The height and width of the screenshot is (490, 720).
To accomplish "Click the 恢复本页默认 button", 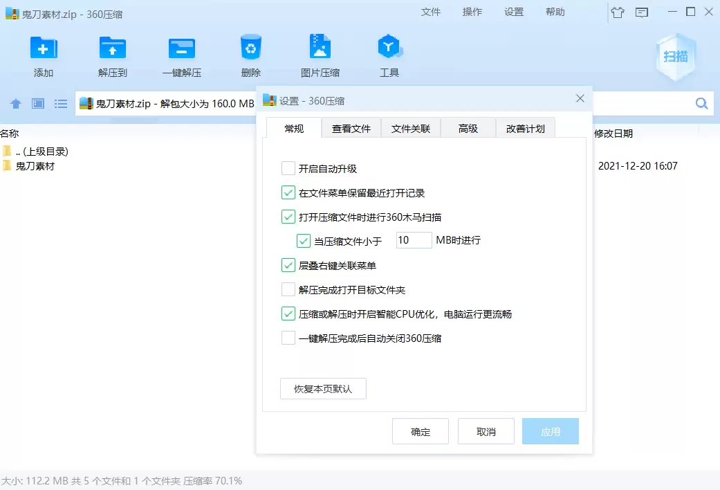I will pos(323,389).
